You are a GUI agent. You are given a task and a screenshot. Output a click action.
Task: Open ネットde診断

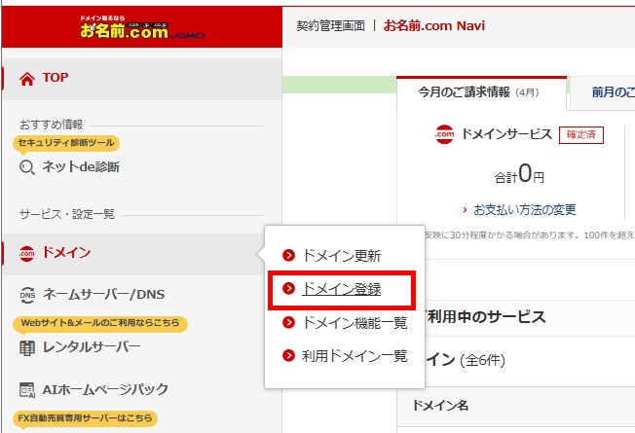click(x=81, y=166)
